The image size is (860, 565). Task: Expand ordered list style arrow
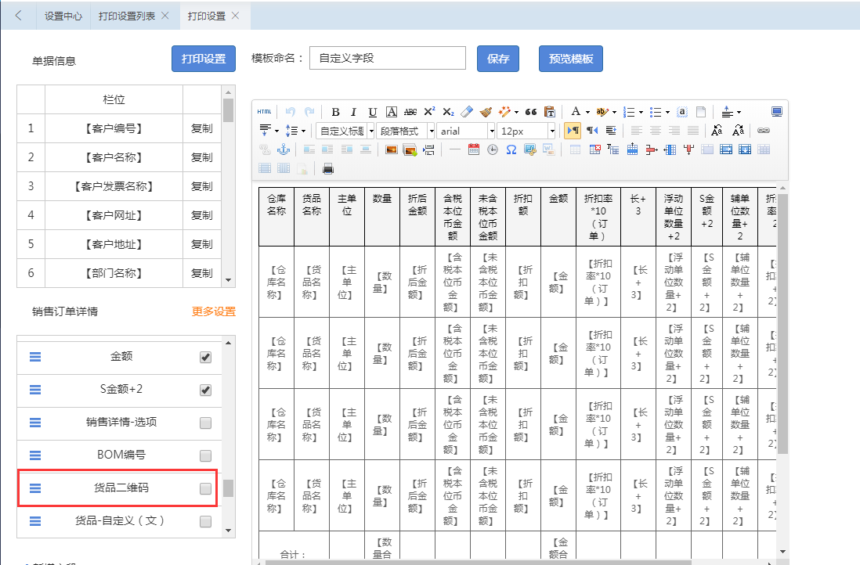point(641,113)
